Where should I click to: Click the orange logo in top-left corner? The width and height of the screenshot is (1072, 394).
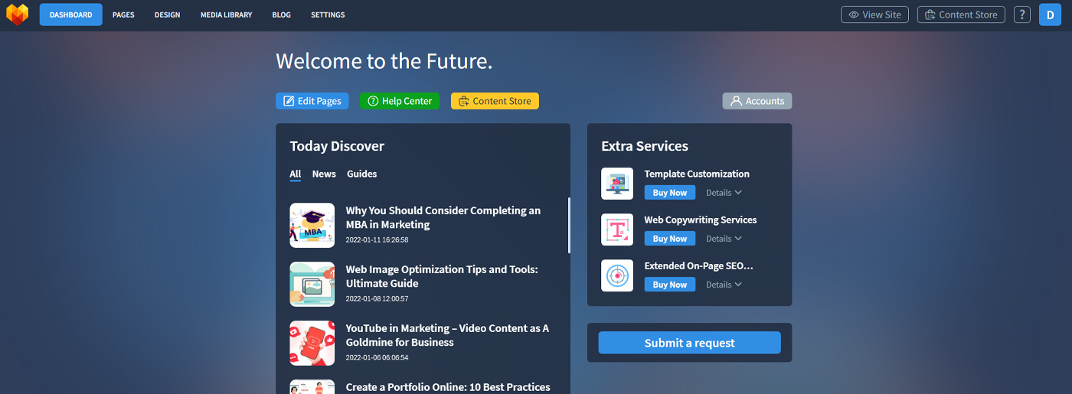(x=17, y=15)
